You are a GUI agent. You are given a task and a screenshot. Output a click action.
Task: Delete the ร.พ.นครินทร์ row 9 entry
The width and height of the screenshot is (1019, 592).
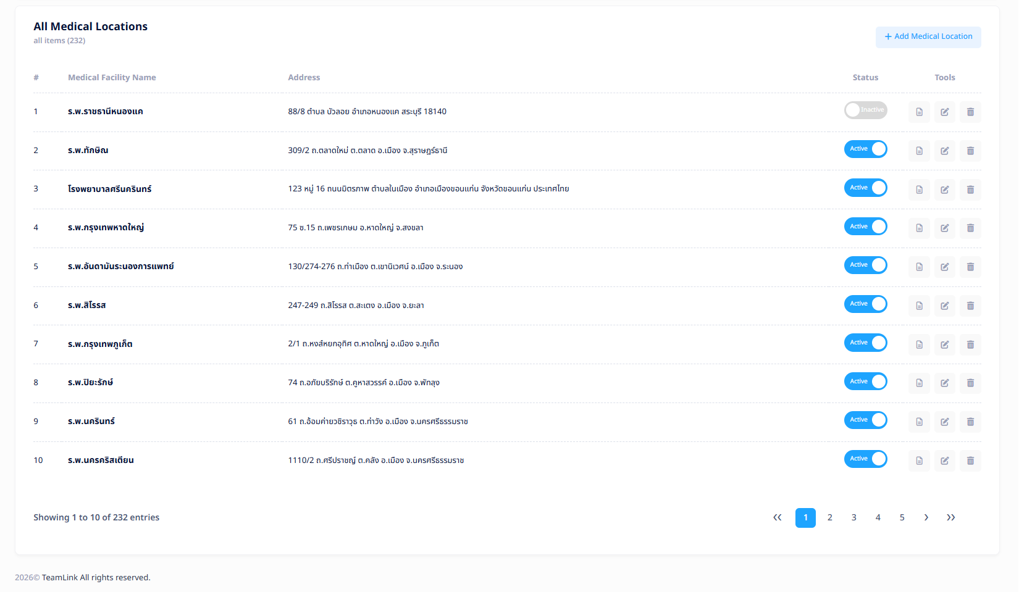pos(970,422)
